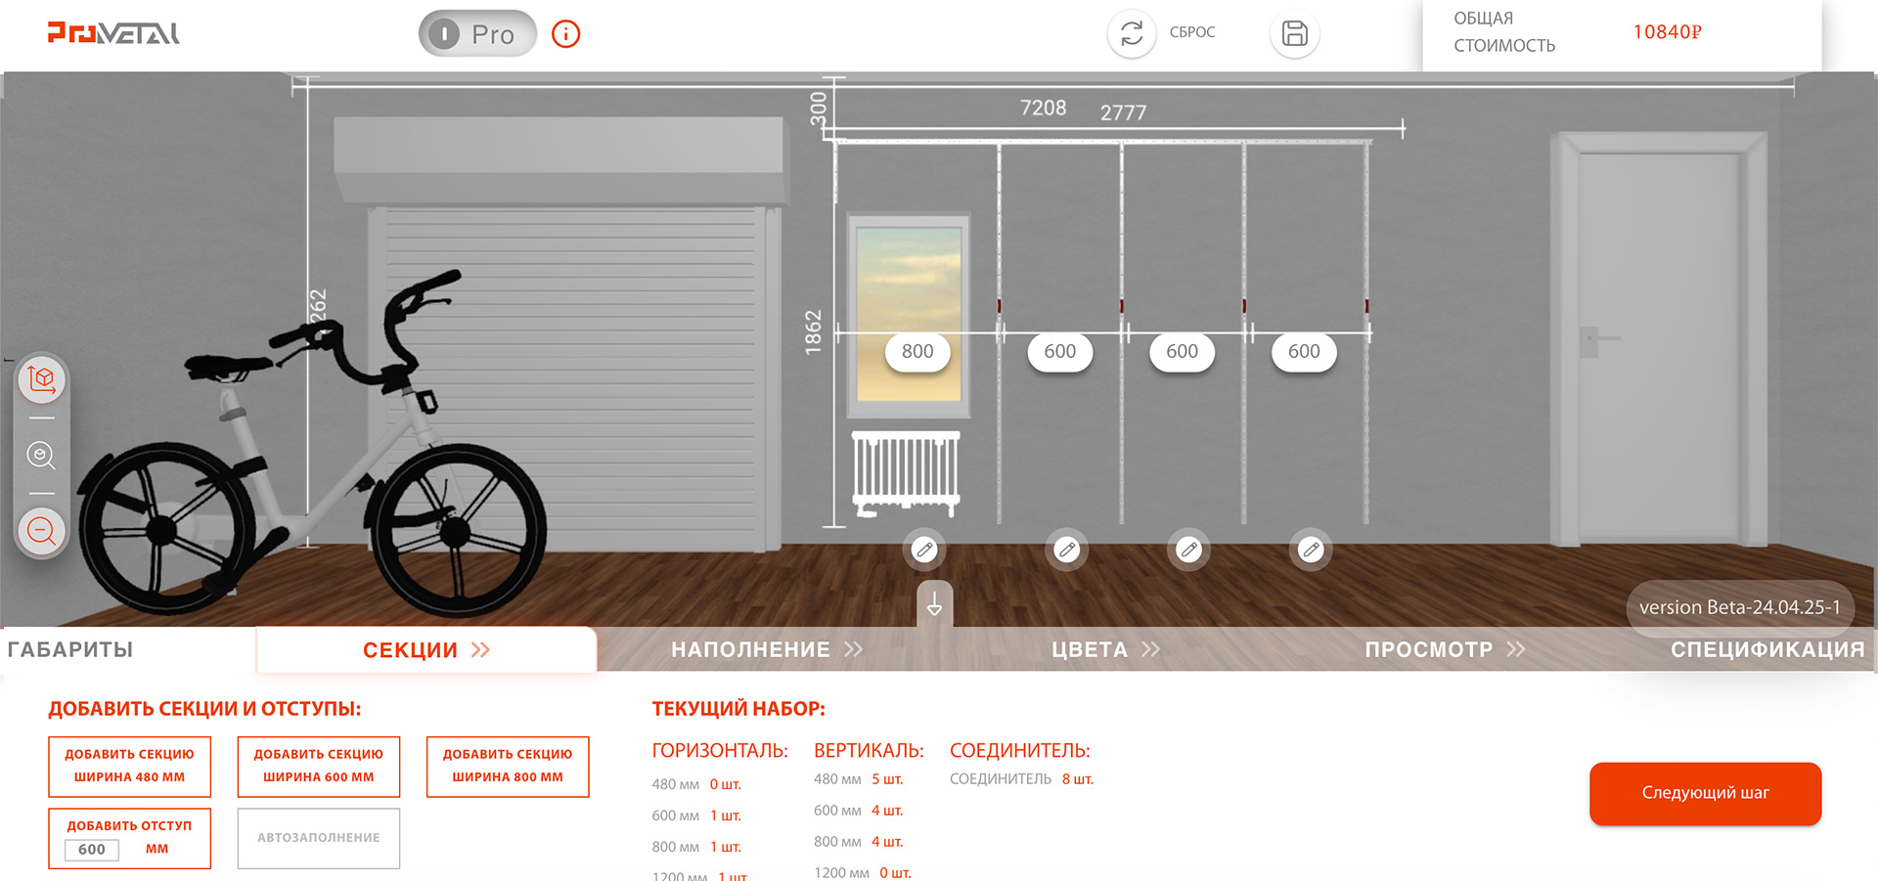Open the СПЕЦИФИКАЦИЯ tab
The width and height of the screenshot is (1878, 881).
[x=1767, y=650]
